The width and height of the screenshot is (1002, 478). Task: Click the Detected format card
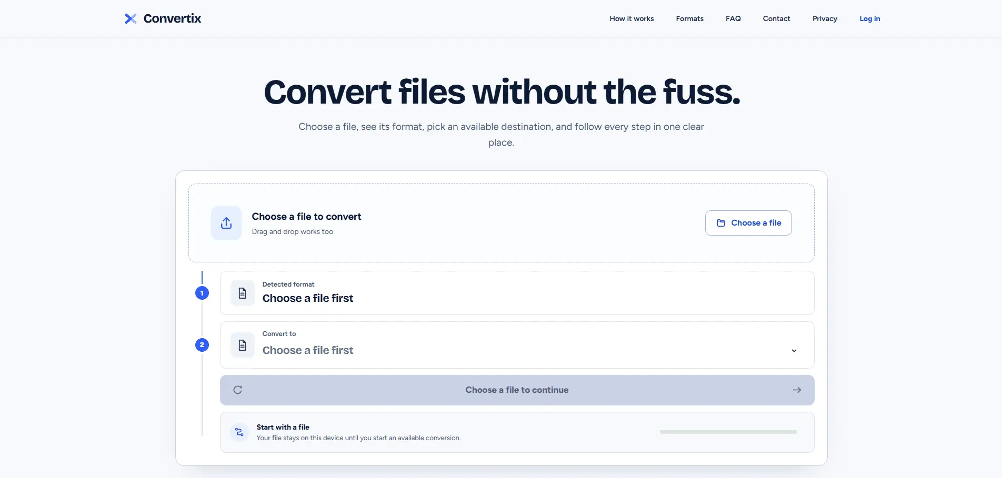517,293
